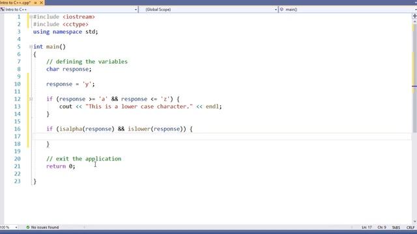Image resolution: width=417 pixels, height=234 pixels.
Task: Pin the Intro to C++.cpp tab
Action: (x=36, y=3)
